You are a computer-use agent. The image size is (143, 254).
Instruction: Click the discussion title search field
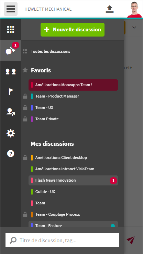[62, 240]
